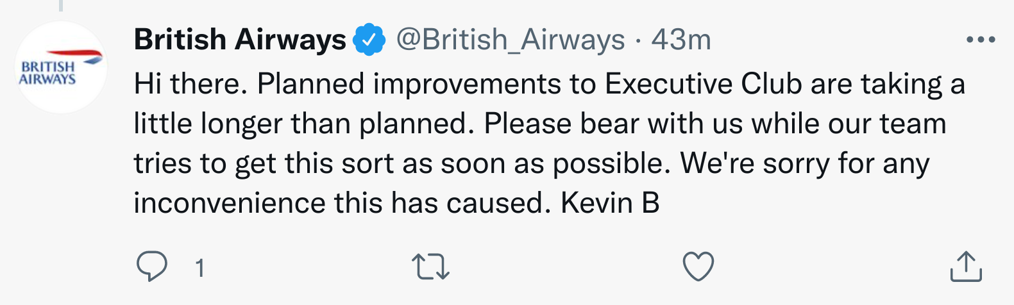Viewport: 1014px width, 305px height.
Task: Click the reply count number 1
Action: click(200, 268)
